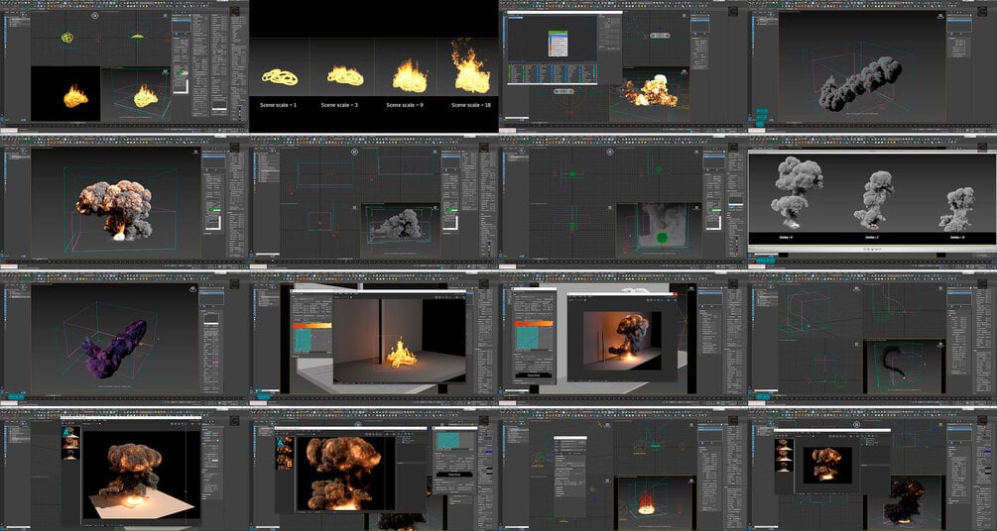The width and height of the screenshot is (997, 531).
Task: Click the floating dialog title bar left of red flame viewport
Action: click(x=570, y=437)
